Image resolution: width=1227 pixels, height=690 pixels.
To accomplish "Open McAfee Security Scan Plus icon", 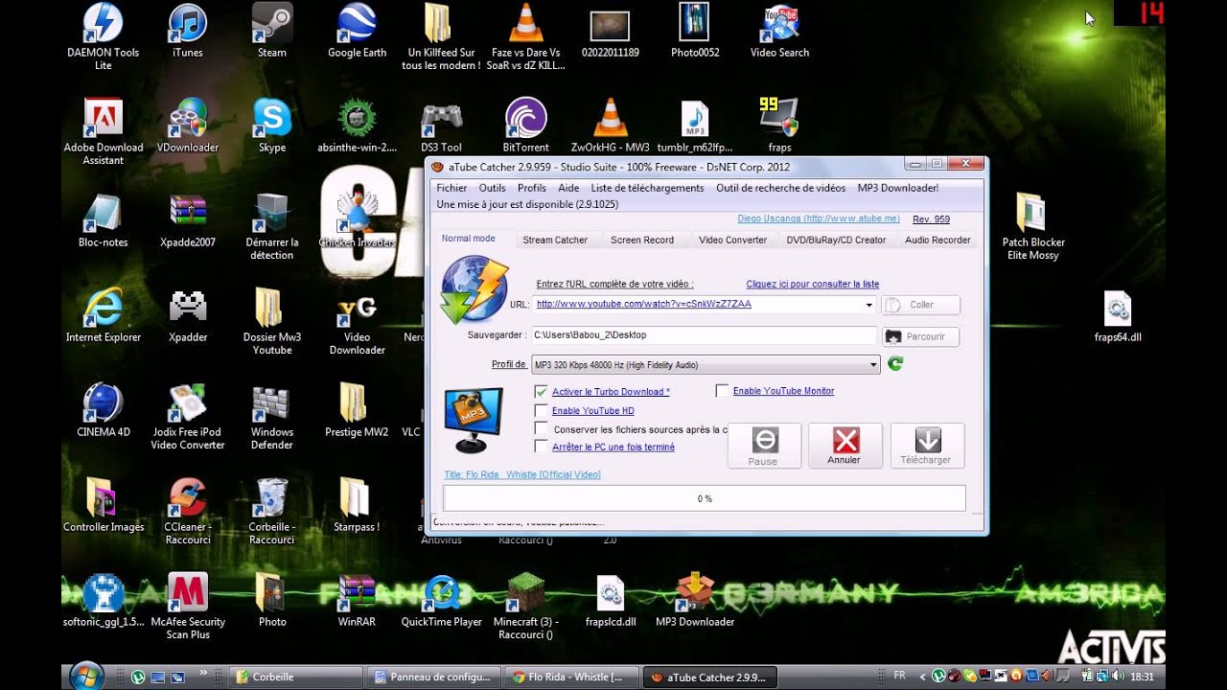I will [x=188, y=607].
